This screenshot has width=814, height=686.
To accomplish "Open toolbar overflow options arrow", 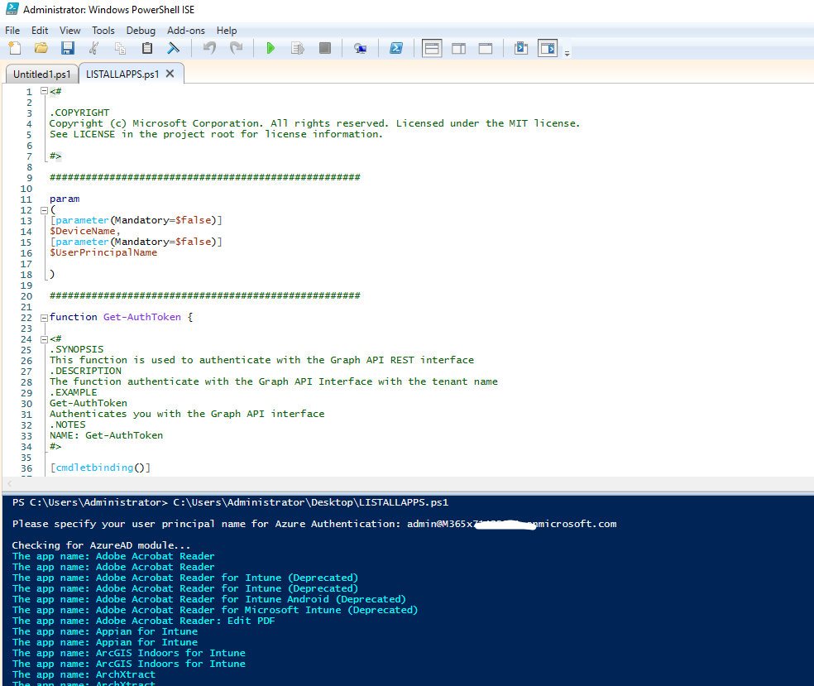I will pos(567,53).
